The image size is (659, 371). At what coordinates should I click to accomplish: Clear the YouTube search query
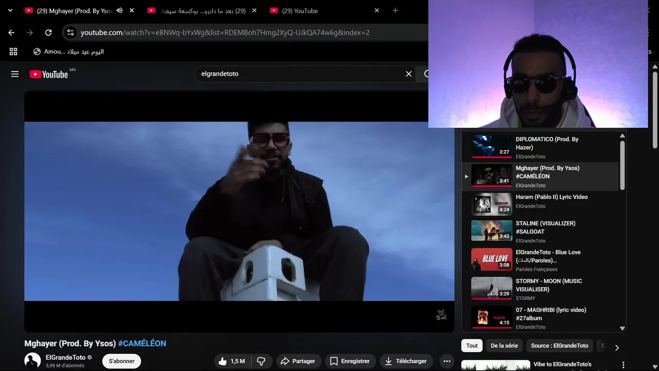tap(409, 74)
